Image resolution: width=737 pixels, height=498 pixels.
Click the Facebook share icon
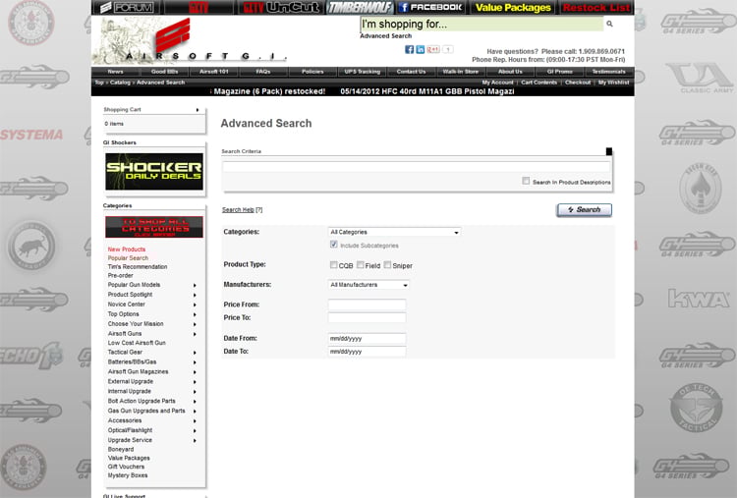[410, 49]
